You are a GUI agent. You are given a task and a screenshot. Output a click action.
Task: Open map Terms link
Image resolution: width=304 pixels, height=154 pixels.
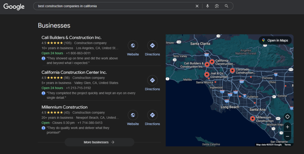[287, 145]
